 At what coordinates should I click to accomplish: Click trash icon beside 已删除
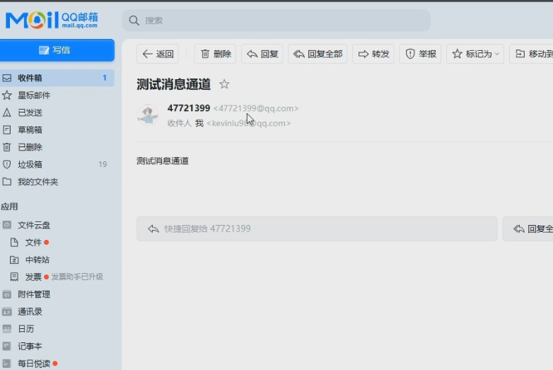(6, 147)
